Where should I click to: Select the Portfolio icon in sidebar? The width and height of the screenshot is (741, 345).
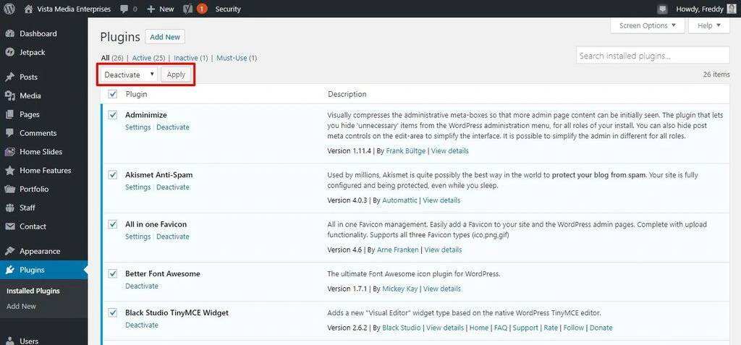(9, 189)
